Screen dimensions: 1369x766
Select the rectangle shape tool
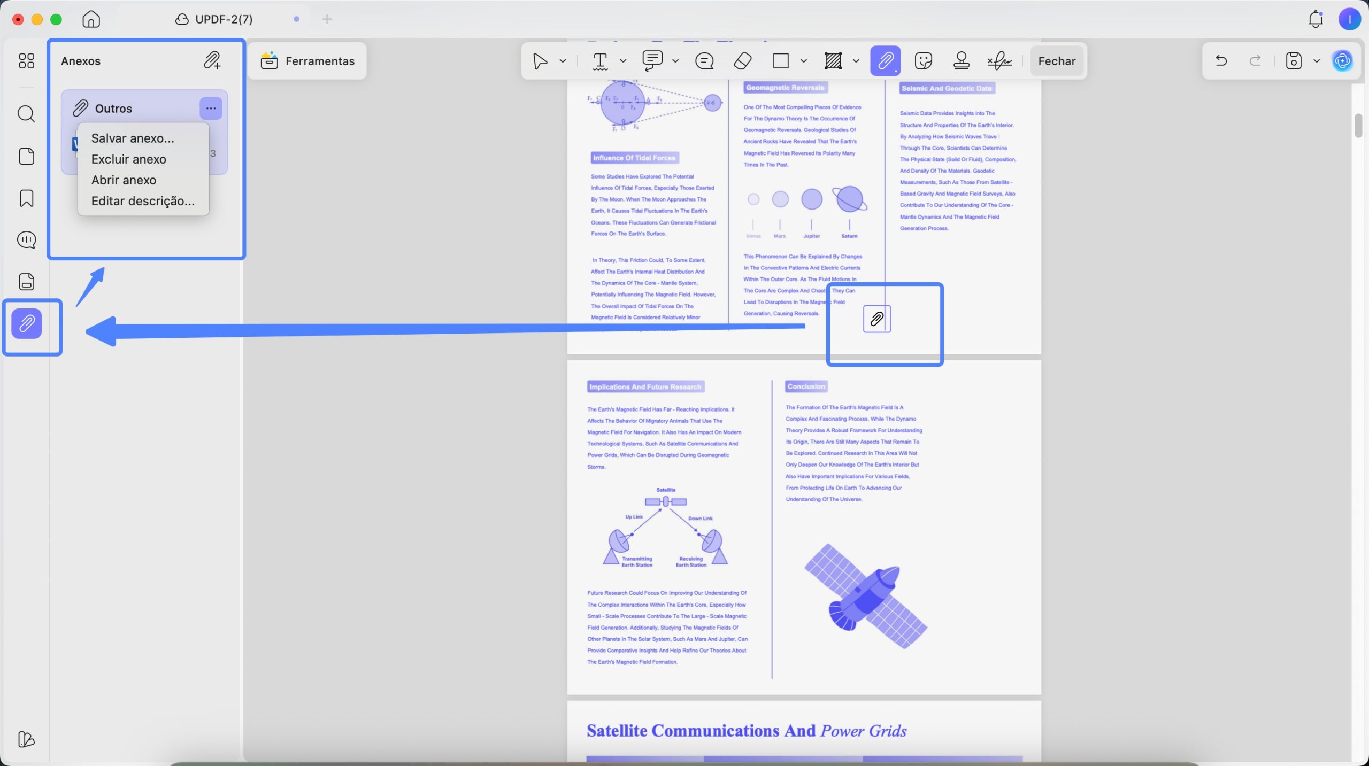pos(781,61)
